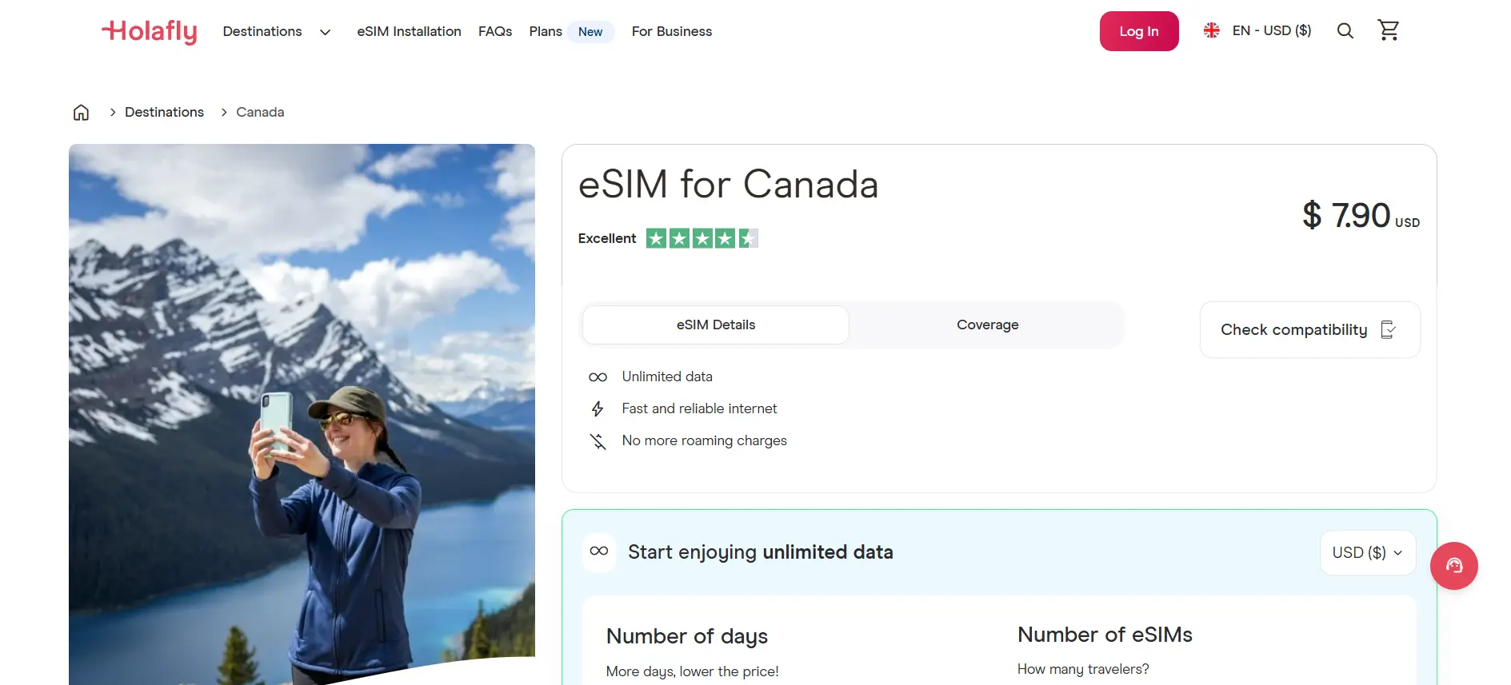Click the UK flag icon in the header
The height and width of the screenshot is (685, 1511).
tap(1211, 30)
